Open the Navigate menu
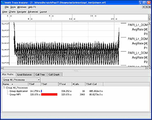The height and width of the screenshot is (120, 152). coord(22,12)
